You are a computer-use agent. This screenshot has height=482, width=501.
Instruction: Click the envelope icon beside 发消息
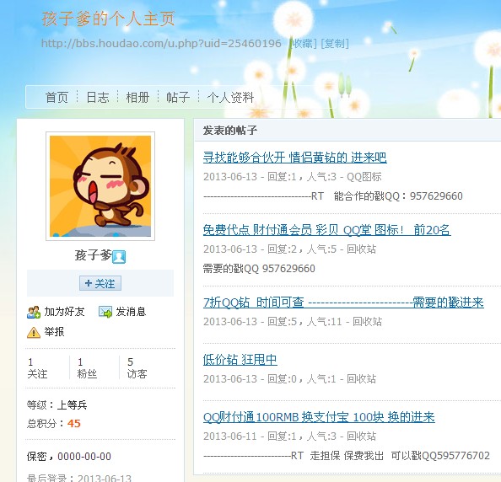105,312
